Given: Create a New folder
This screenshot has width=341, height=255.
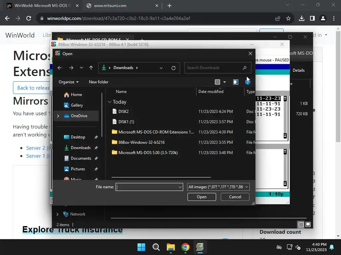Looking at the screenshot, I should point(99,82).
